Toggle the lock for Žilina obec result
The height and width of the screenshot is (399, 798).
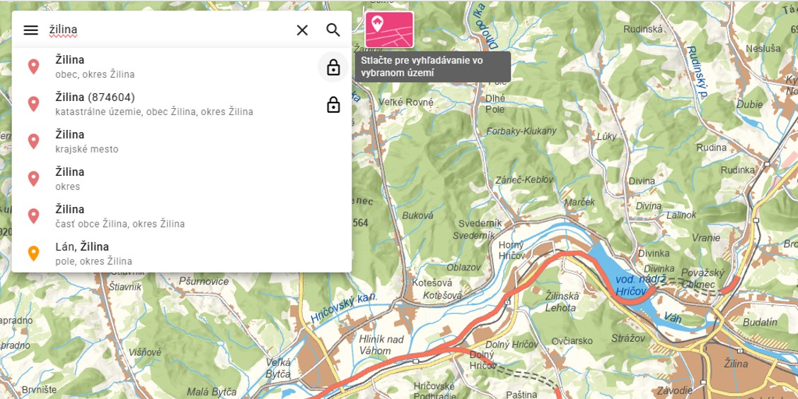(x=333, y=68)
